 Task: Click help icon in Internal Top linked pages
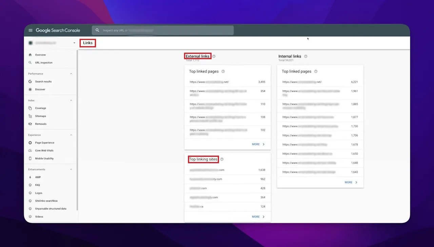tap(316, 71)
